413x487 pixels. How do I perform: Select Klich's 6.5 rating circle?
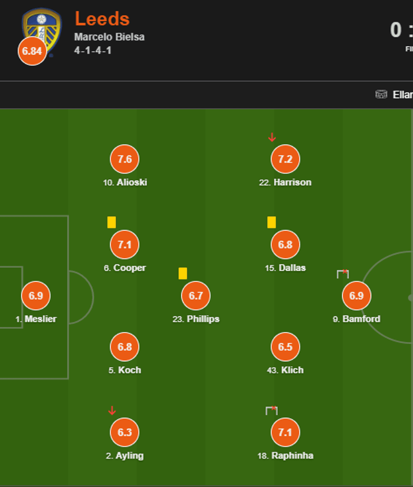[x=285, y=347]
